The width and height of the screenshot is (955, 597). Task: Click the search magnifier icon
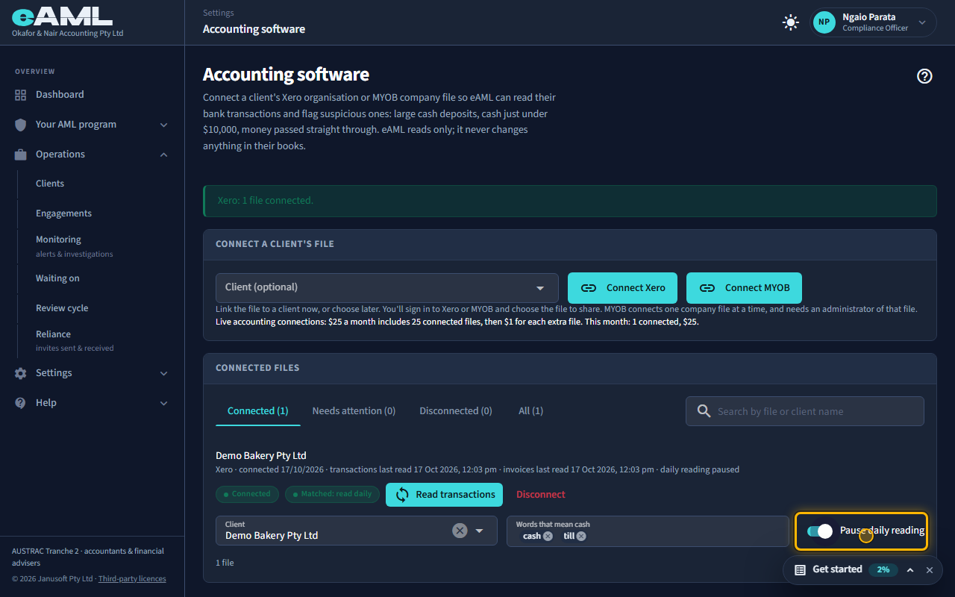[704, 411]
